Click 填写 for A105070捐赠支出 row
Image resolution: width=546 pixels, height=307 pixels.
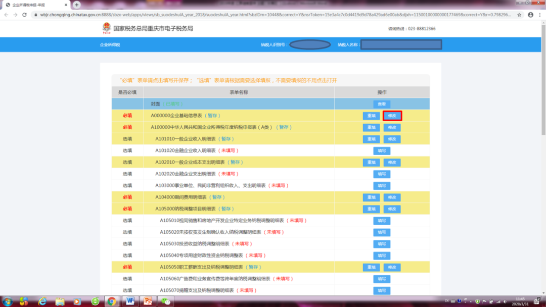382,290
